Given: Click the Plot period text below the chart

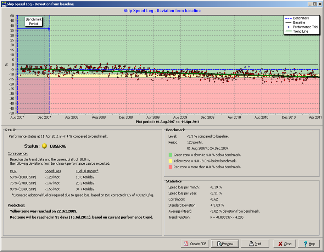Looking at the screenshot, I should (168, 121).
